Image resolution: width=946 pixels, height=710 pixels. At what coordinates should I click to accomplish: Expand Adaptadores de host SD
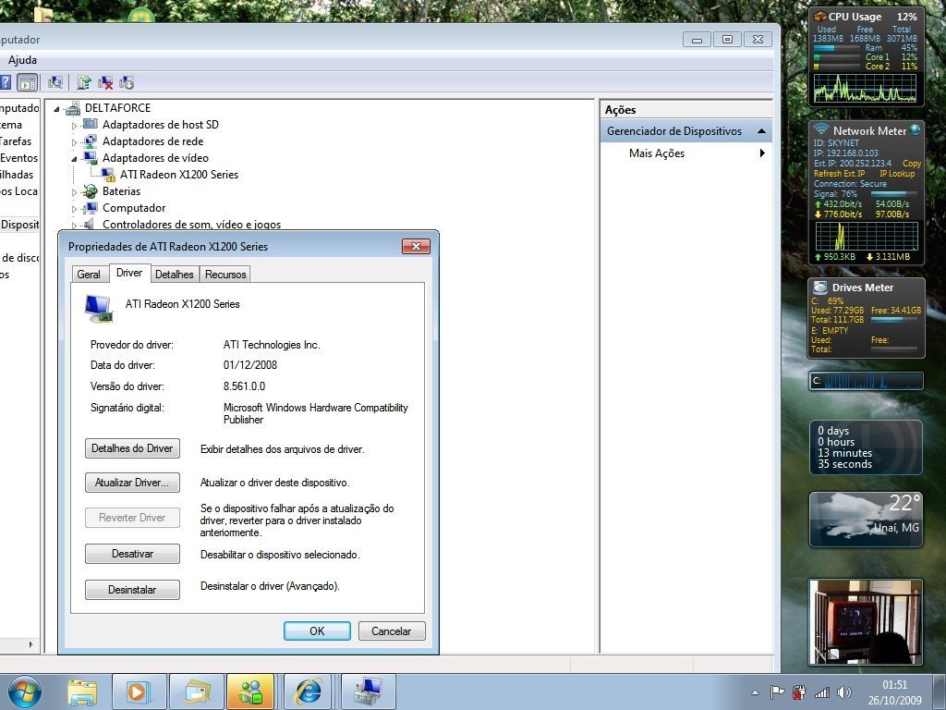point(74,126)
